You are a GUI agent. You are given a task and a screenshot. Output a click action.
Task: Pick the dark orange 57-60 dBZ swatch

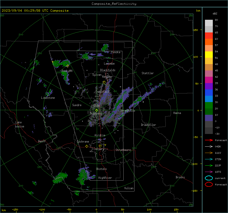point(209,42)
